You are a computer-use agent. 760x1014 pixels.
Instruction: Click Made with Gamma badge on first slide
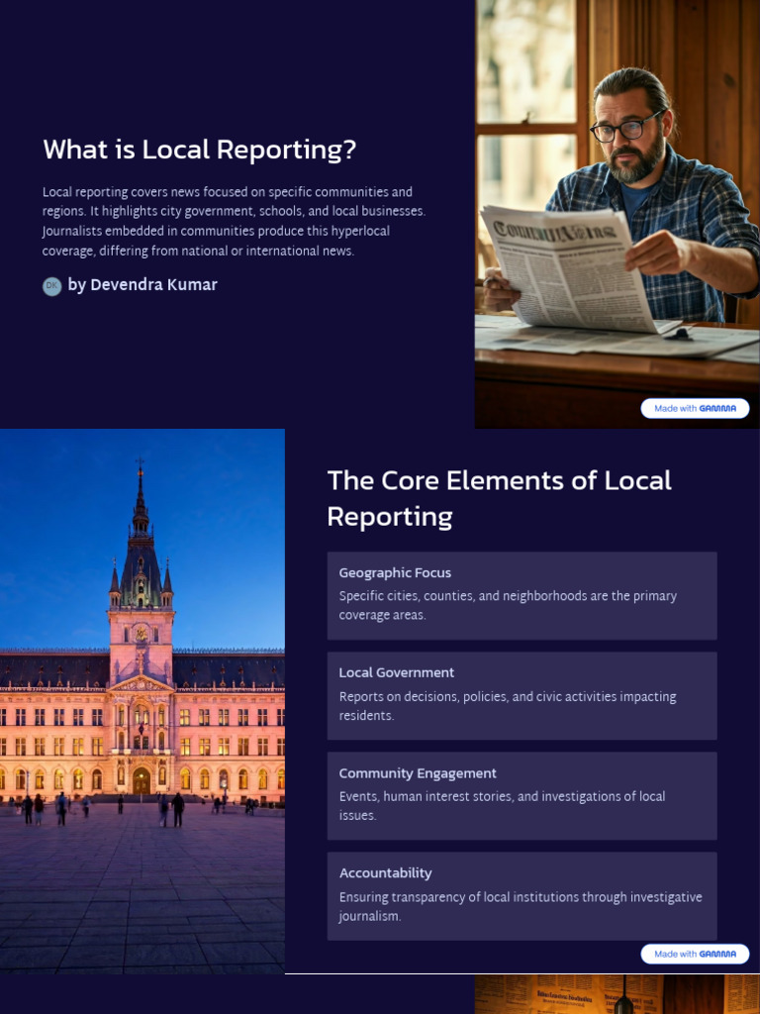coord(695,408)
